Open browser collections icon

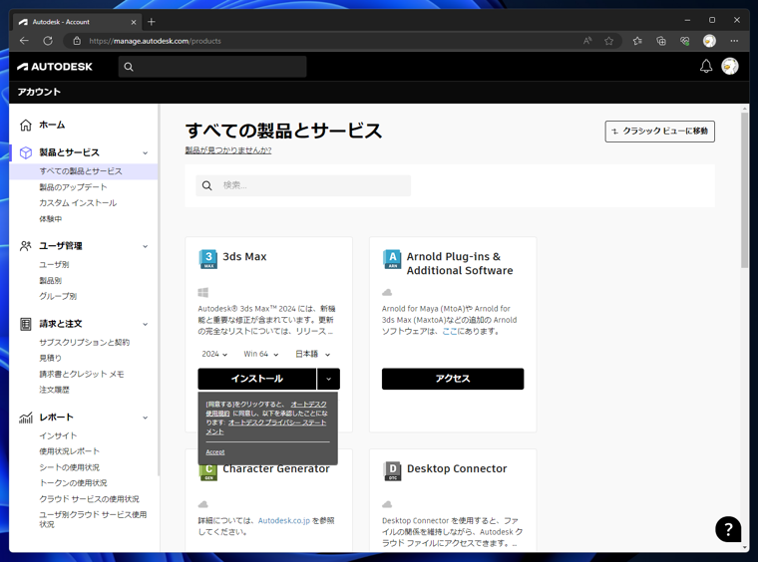tap(661, 41)
